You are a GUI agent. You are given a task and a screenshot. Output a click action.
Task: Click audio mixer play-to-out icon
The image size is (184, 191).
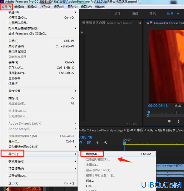[128, 124]
